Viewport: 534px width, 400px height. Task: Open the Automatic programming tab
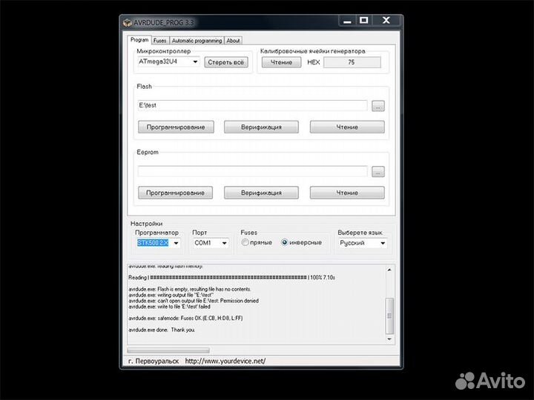(x=197, y=41)
